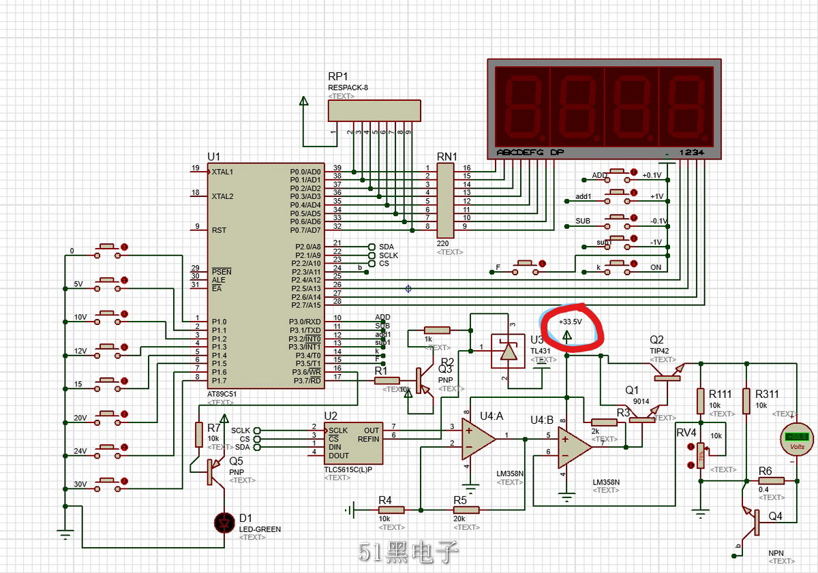Click the ground symbol connected to R4
818x573 pixels.
point(350,510)
